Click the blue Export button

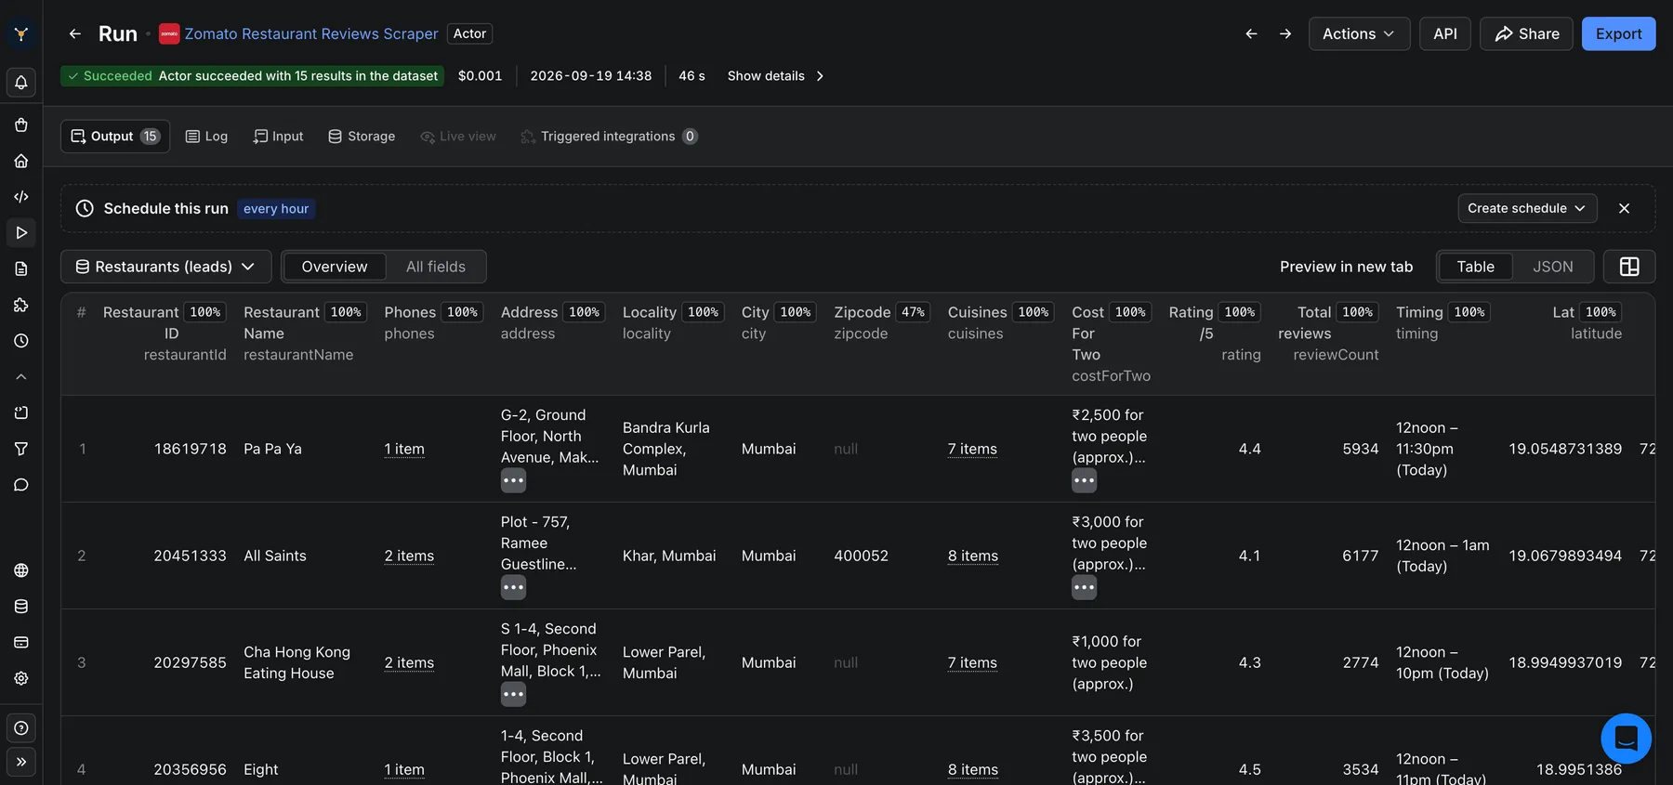click(x=1618, y=34)
